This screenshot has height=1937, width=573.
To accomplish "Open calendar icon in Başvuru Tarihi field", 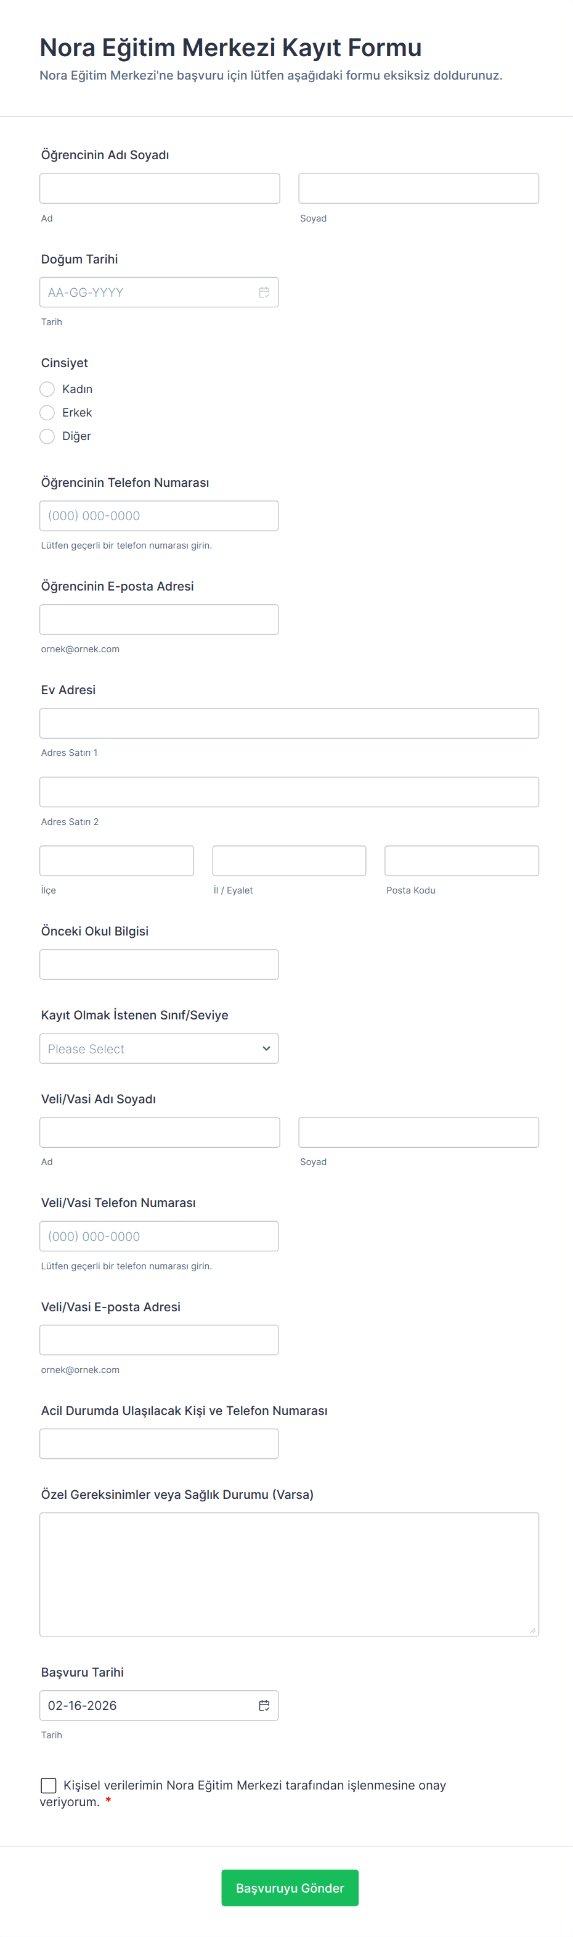I will [x=264, y=1706].
